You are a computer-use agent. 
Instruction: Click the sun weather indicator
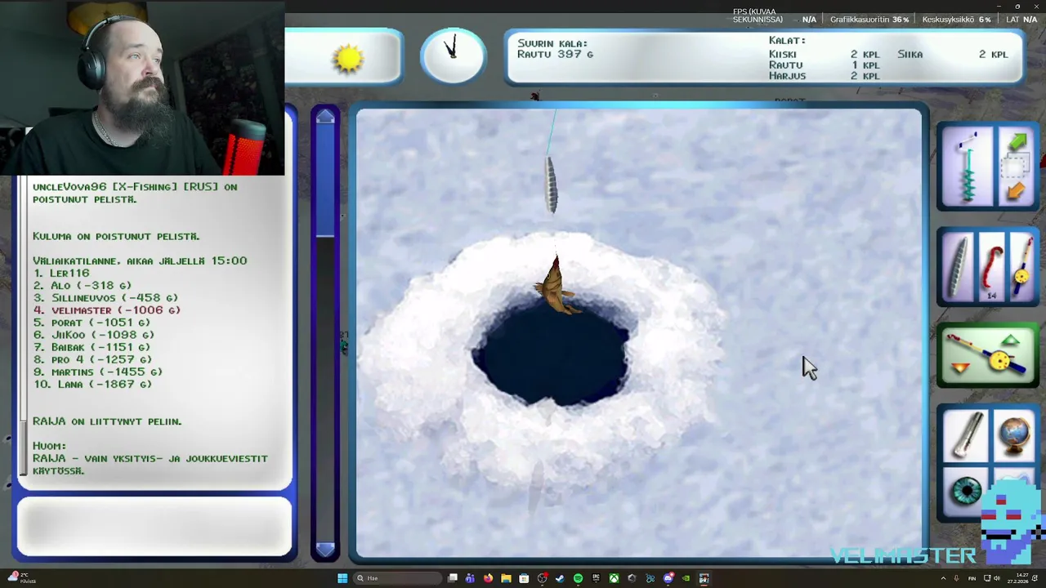[348, 57]
